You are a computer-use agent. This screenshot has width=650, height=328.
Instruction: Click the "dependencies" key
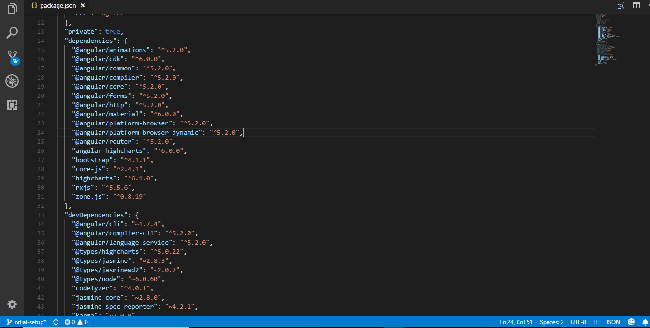[90, 41]
